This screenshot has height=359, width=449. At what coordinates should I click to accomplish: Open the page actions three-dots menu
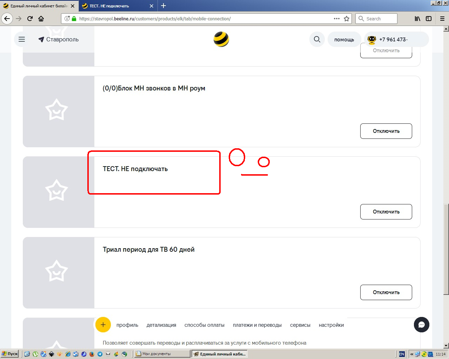337,19
